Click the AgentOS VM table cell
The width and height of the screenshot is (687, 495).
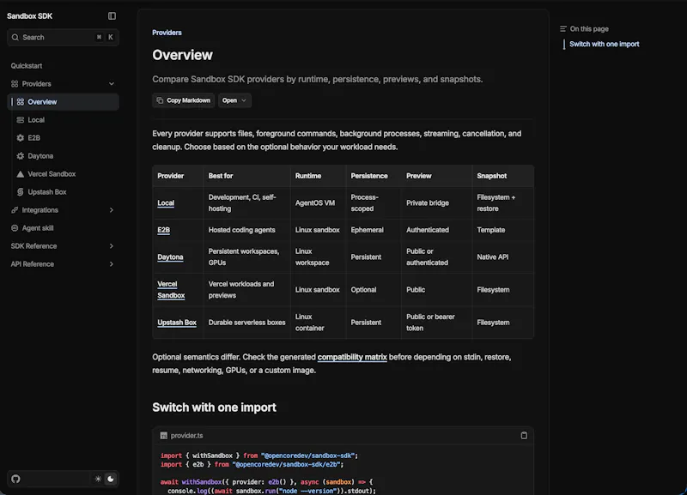click(314, 203)
